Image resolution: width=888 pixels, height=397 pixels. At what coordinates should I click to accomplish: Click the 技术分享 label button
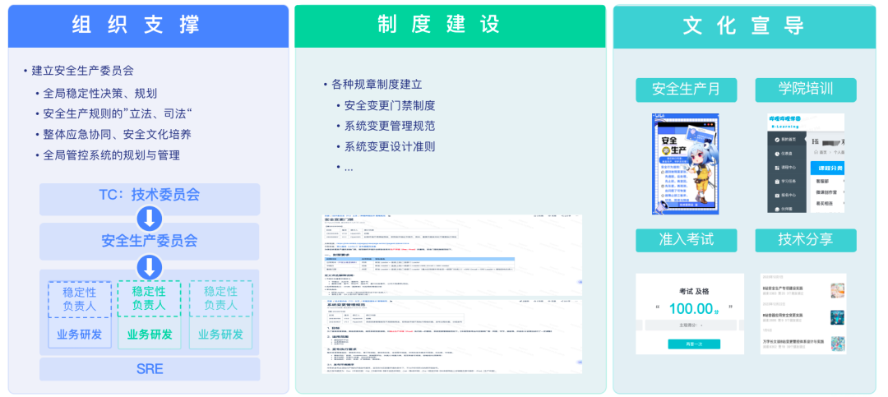(805, 240)
